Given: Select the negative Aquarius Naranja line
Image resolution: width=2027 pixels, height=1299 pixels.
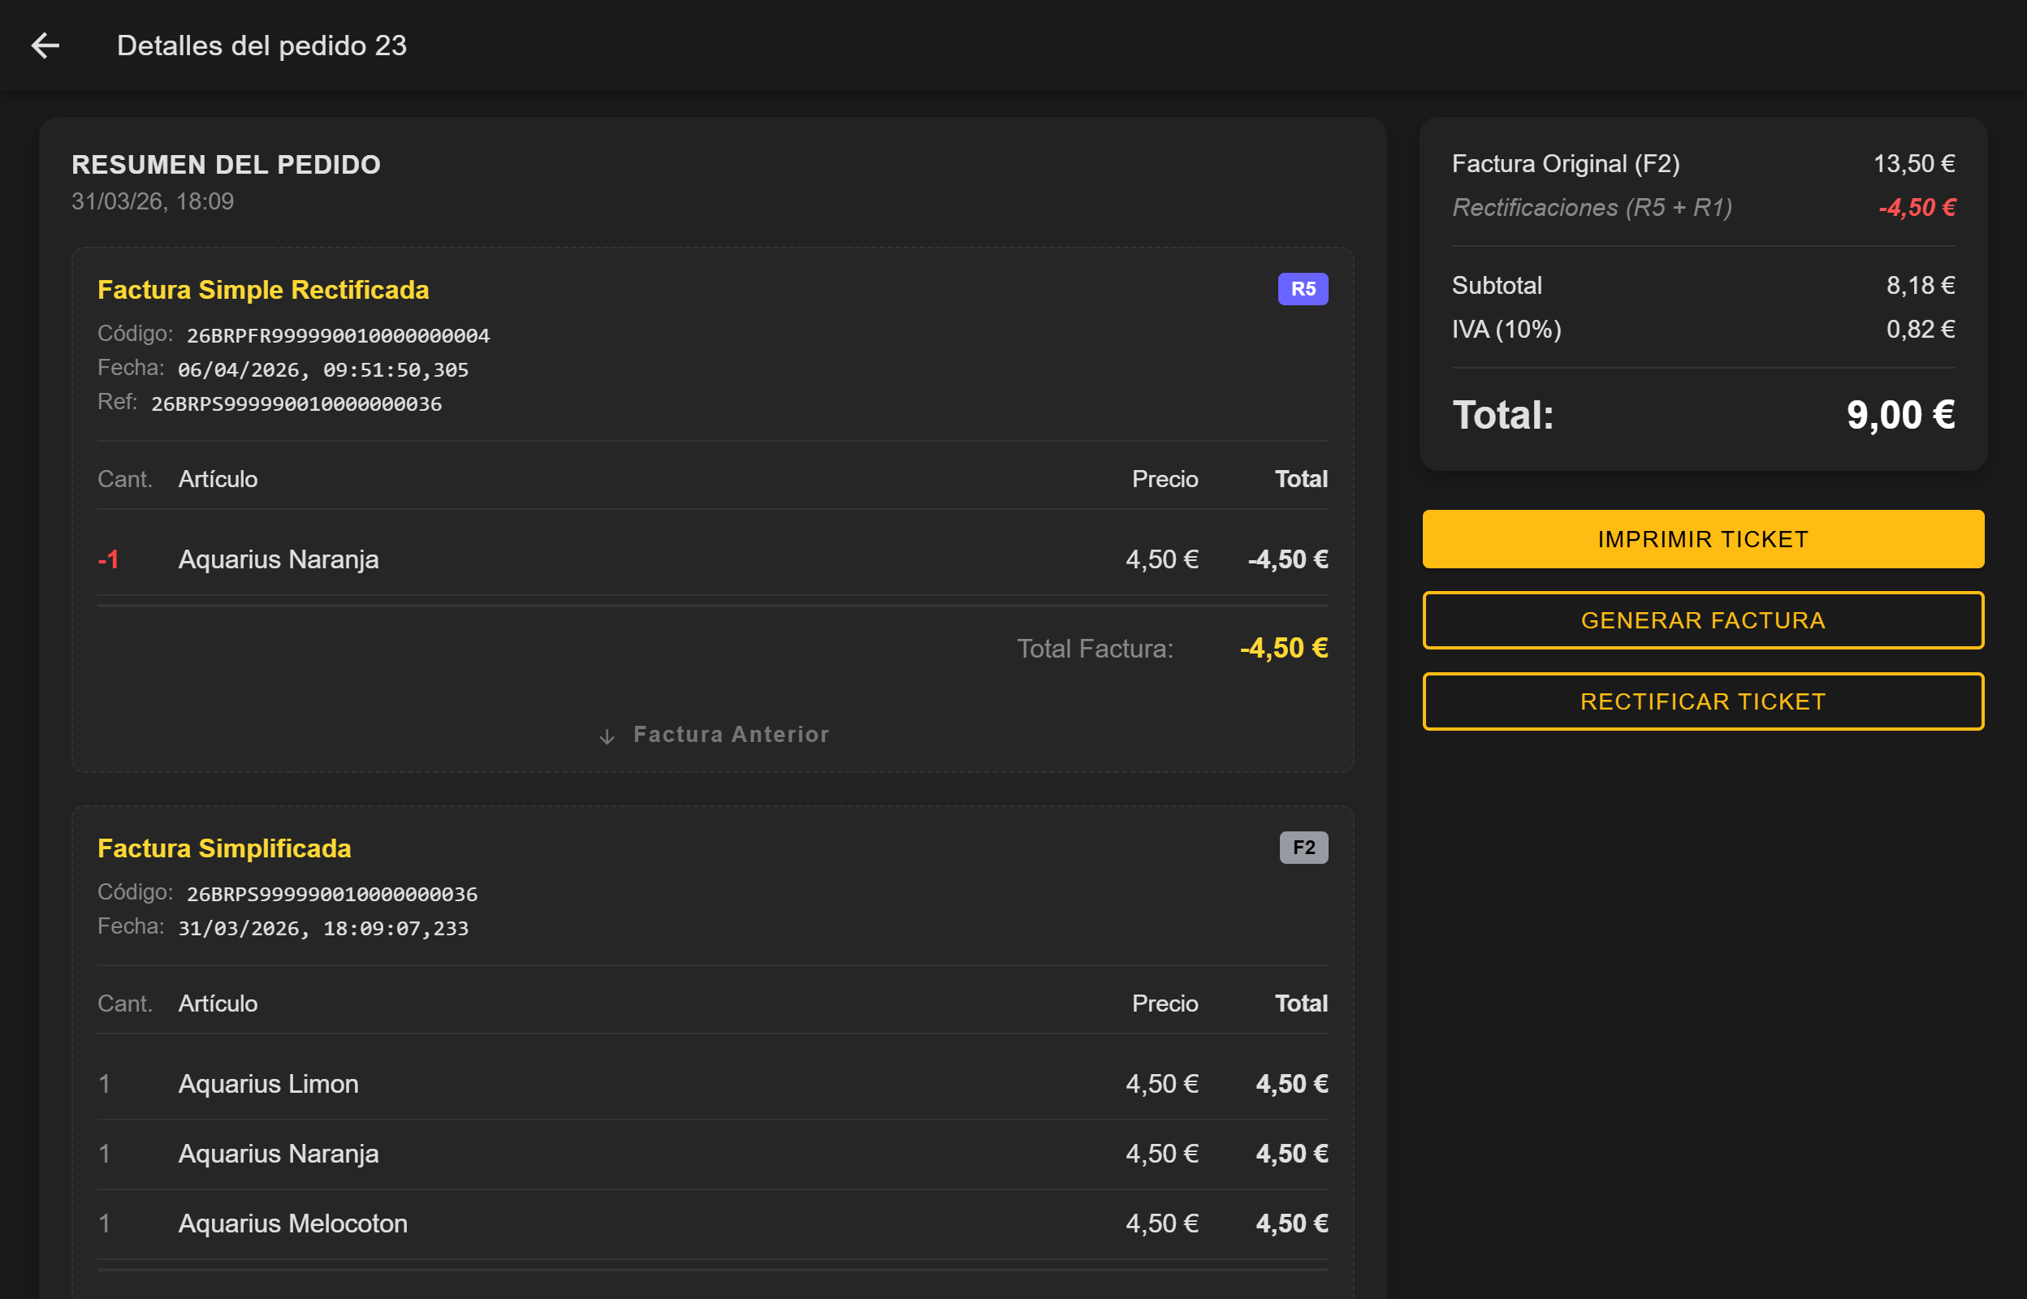Looking at the screenshot, I should (x=279, y=559).
